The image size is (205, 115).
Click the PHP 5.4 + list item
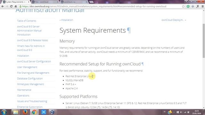pyautogui.click(x=70, y=84)
